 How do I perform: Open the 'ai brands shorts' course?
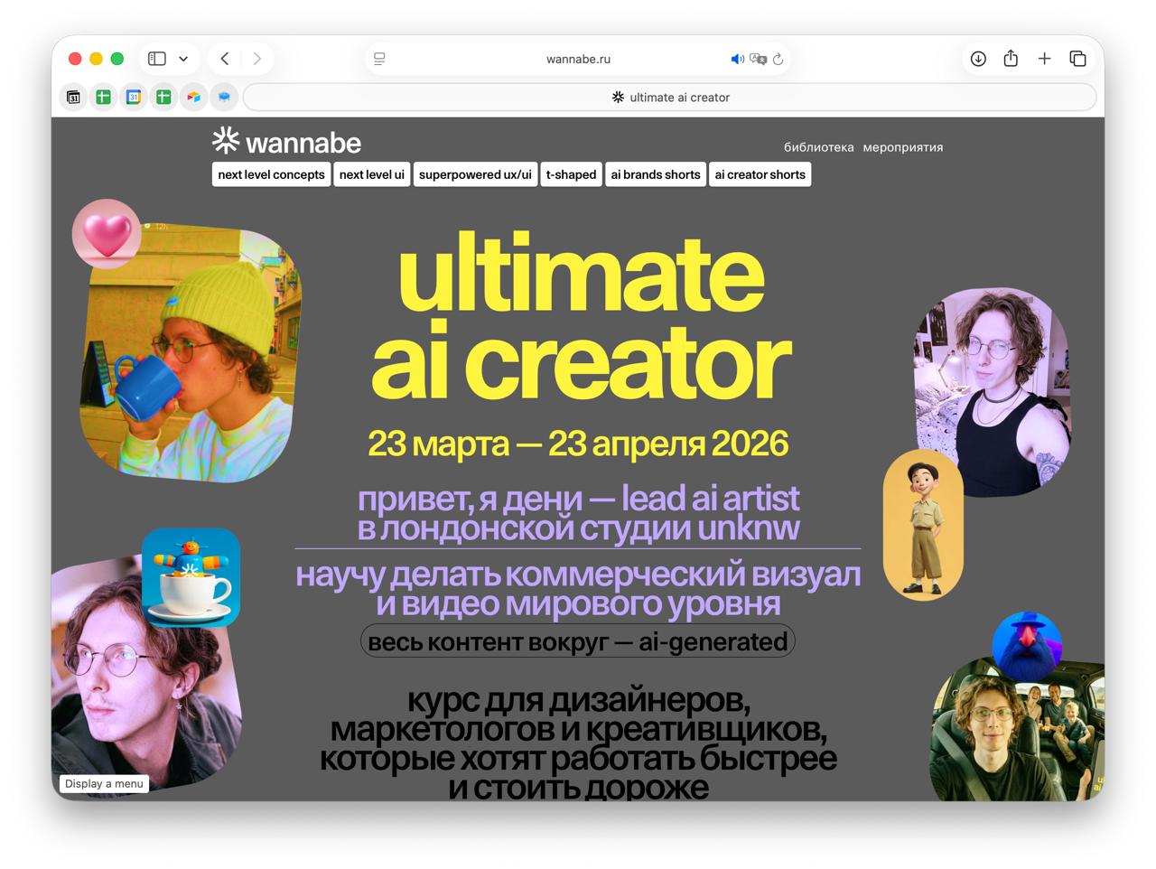(x=655, y=174)
